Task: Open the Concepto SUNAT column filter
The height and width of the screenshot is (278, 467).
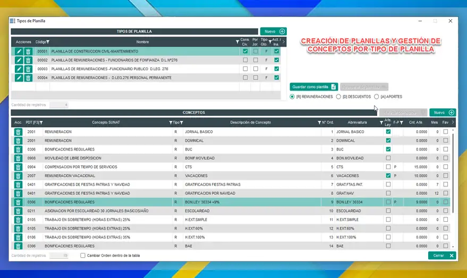Action: [171, 123]
